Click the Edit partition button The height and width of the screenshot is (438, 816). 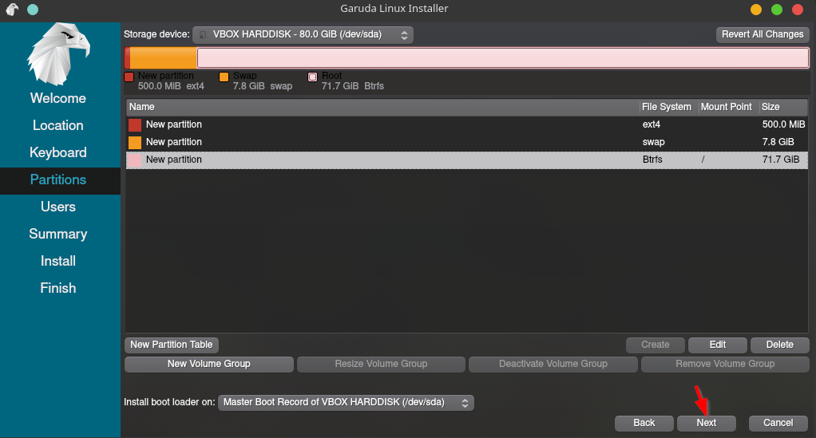(718, 345)
